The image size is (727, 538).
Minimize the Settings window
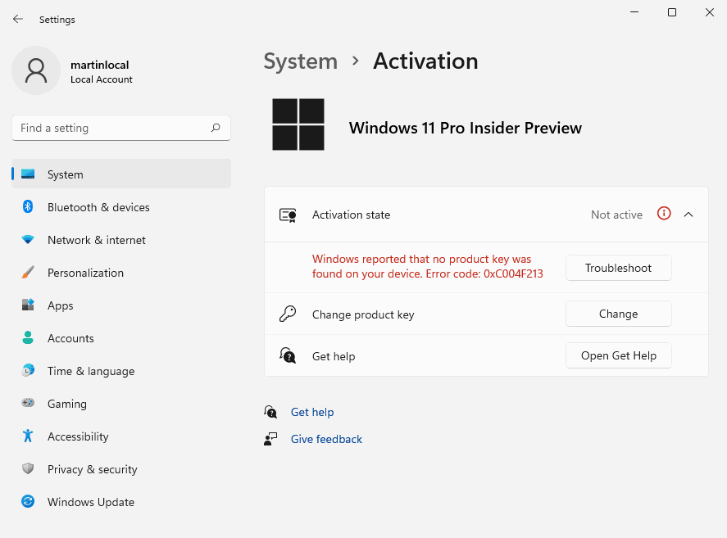[x=634, y=12]
